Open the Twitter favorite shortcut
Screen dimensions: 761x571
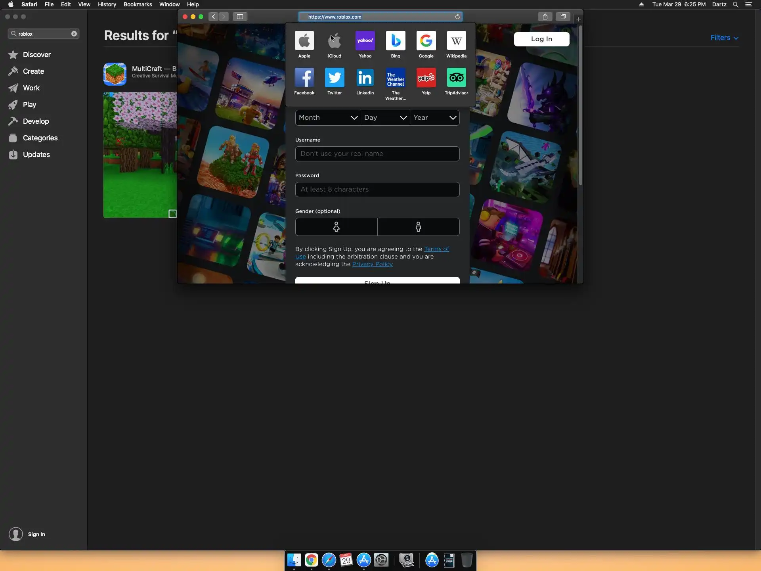(335, 78)
